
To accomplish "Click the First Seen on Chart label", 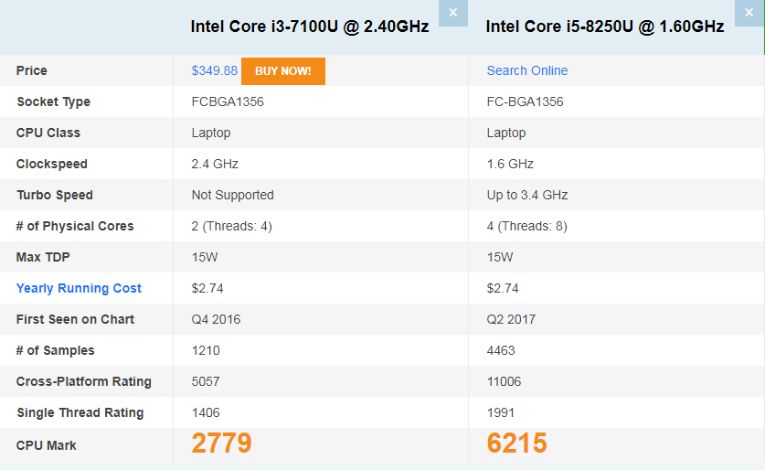I will pyautogui.click(x=75, y=319).
